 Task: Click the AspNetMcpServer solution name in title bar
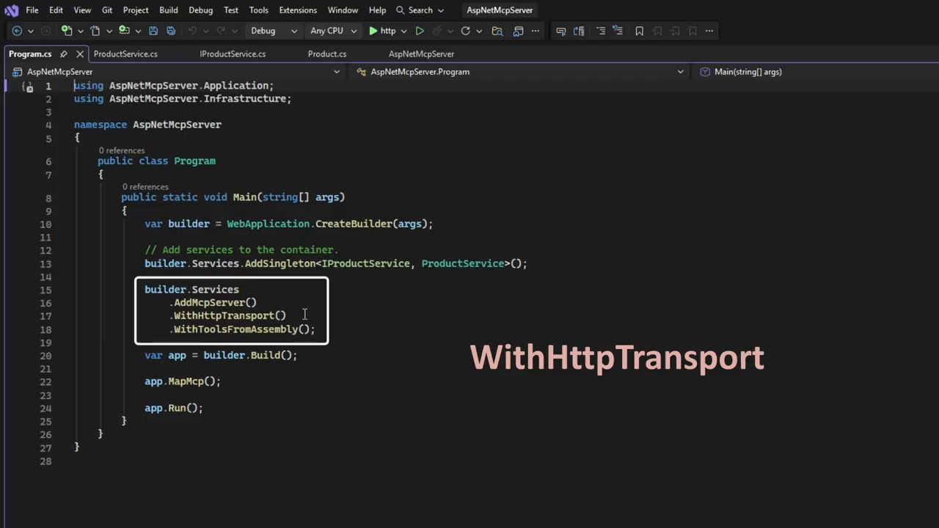pos(500,10)
